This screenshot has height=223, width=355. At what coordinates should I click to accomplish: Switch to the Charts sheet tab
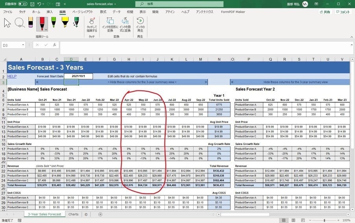pyautogui.click(x=73, y=214)
